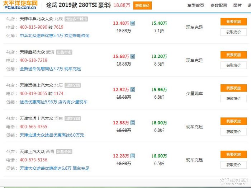This screenshot has width=251, height=188.
Task: Click price 15.68万
Action: point(121,56)
